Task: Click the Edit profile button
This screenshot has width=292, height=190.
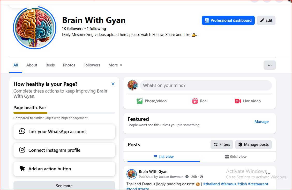Action: (266, 20)
